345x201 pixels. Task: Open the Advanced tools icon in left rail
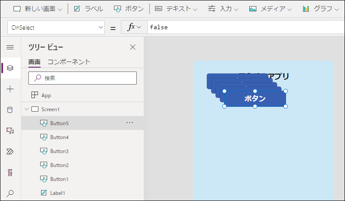(x=10, y=173)
